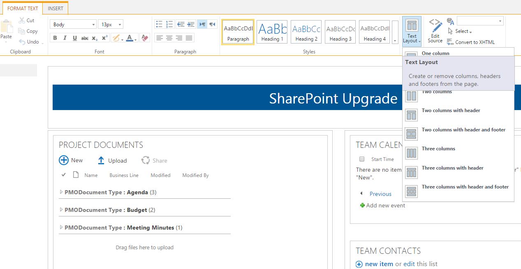Apply the Heading 2 style
The image size is (521, 269).
click(306, 32)
